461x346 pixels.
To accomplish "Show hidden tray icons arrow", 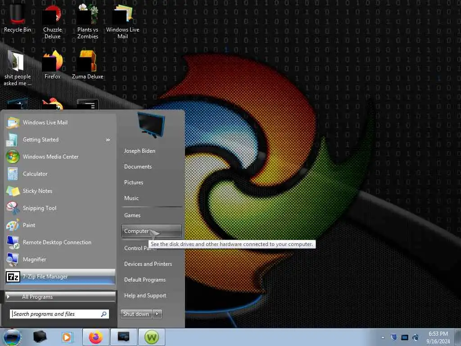I will click(x=383, y=337).
